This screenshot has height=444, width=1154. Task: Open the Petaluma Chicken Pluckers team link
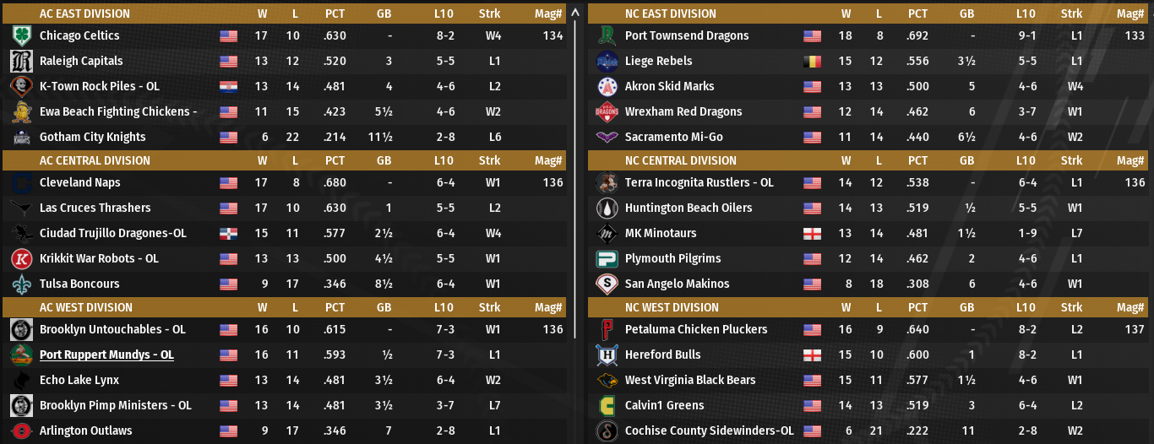(x=696, y=330)
